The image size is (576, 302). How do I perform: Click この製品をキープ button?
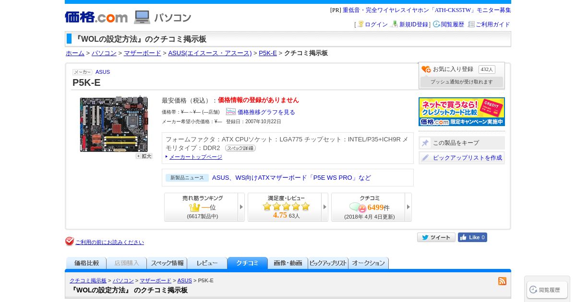click(462, 143)
